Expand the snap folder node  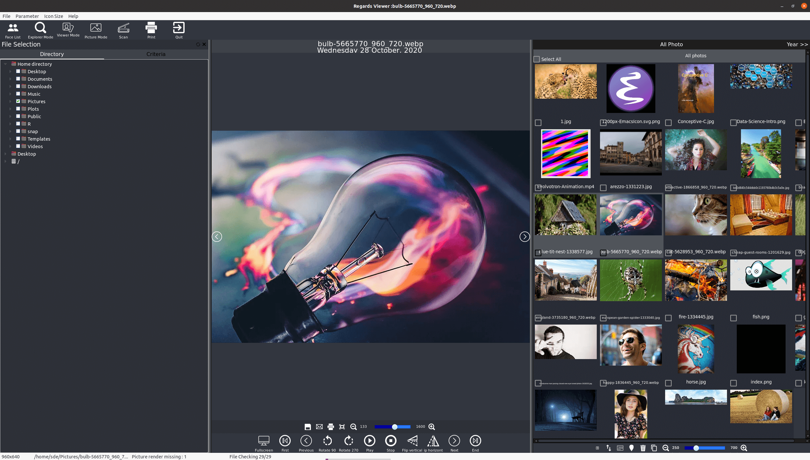pos(10,131)
